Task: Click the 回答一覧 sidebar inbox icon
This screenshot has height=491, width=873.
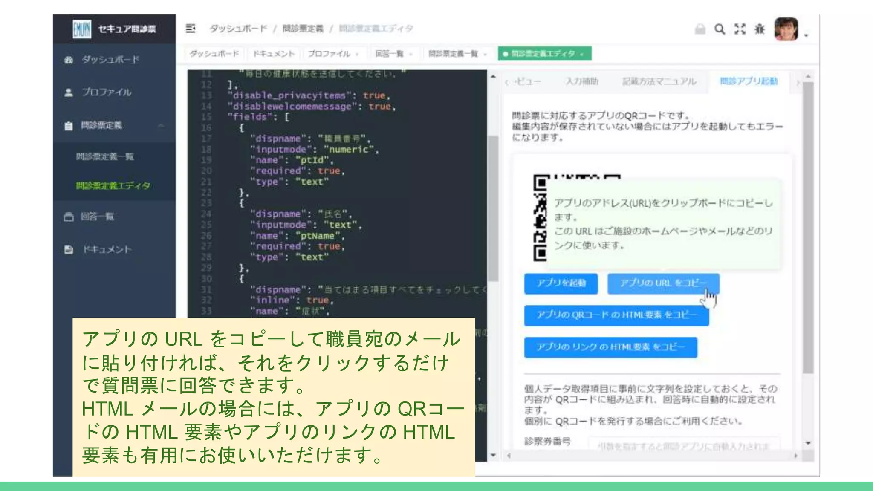Action: [69, 217]
